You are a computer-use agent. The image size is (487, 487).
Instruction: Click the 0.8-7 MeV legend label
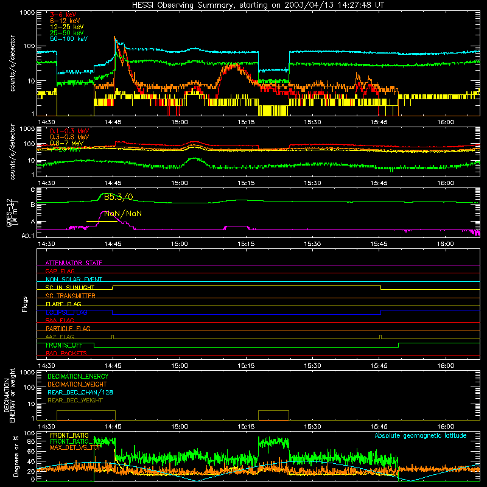(x=66, y=143)
